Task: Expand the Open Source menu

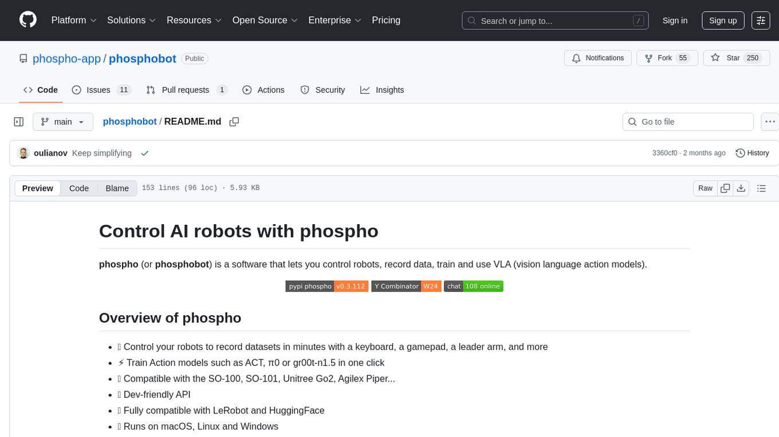Action: point(265,20)
